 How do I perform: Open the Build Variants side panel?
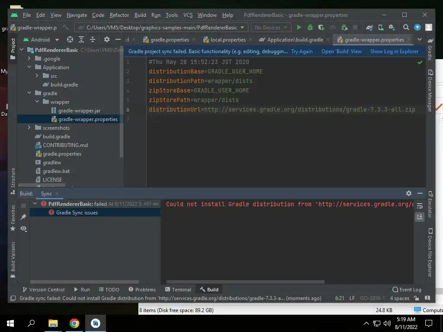pos(13,260)
